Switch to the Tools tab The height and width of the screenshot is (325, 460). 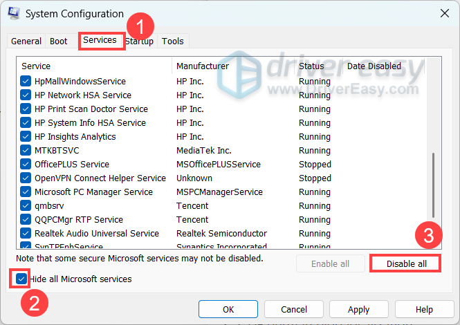click(x=173, y=41)
